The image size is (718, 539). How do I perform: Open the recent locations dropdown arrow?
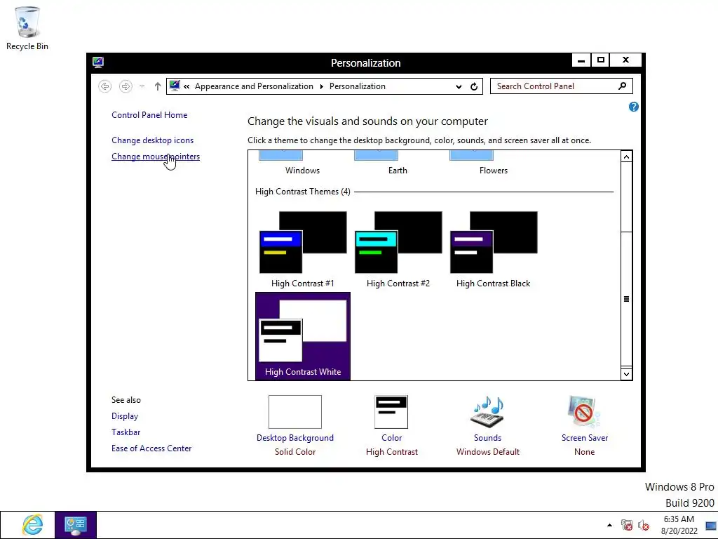click(142, 86)
